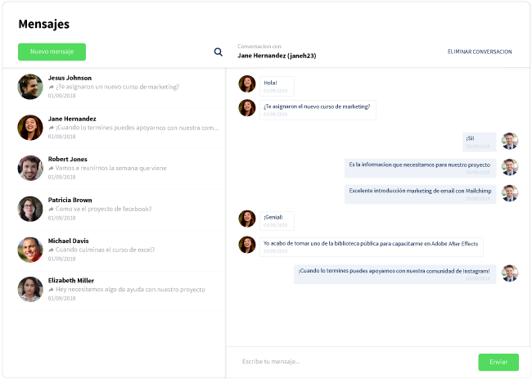Open Jesus Johnson's avatar in the list
This screenshot has width=532, height=379.
30,87
